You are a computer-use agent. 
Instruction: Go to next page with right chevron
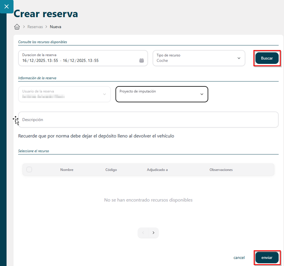(x=154, y=233)
